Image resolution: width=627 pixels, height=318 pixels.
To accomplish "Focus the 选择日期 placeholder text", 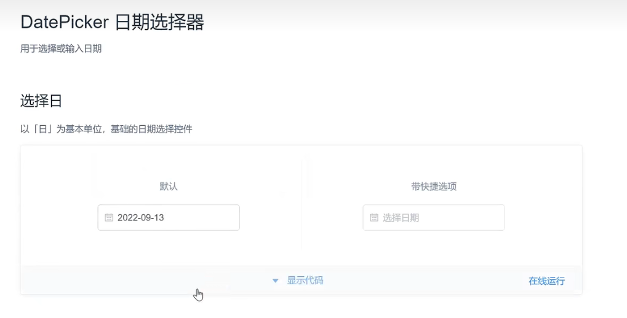I will point(401,217).
